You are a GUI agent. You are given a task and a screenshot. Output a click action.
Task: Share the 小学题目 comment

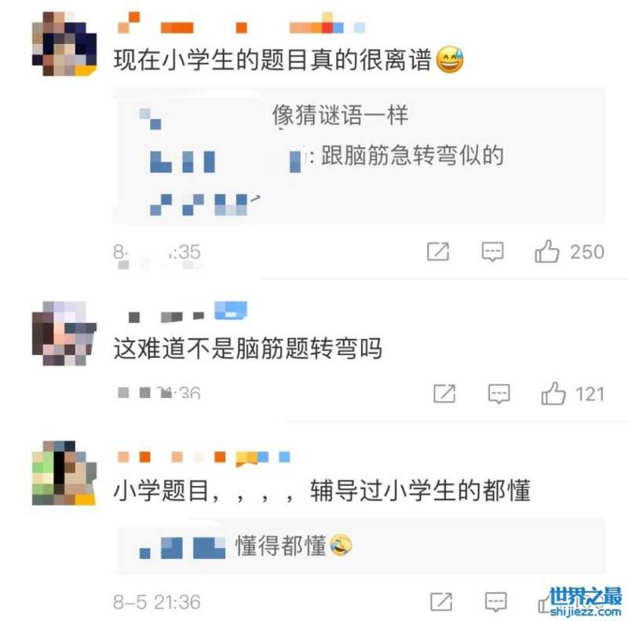click(441, 602)
